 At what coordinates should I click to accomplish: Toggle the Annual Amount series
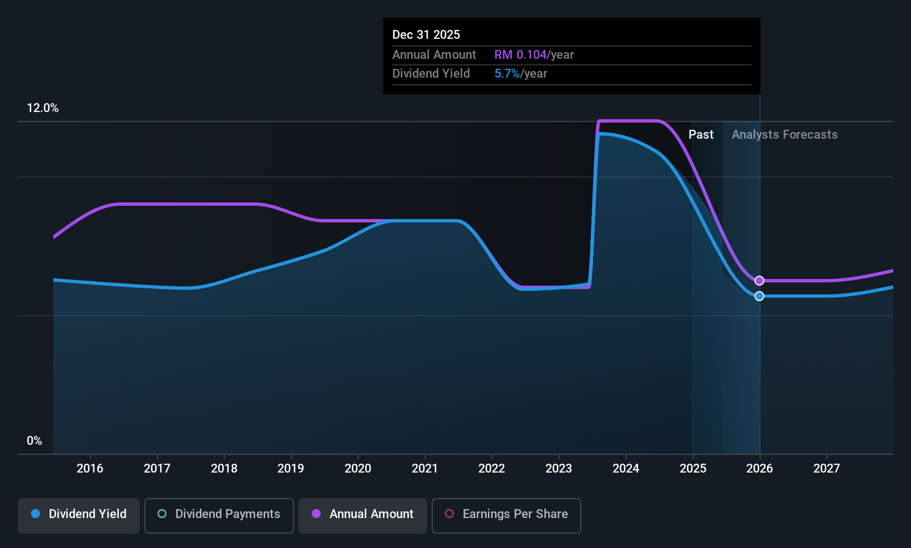[363, 515]
